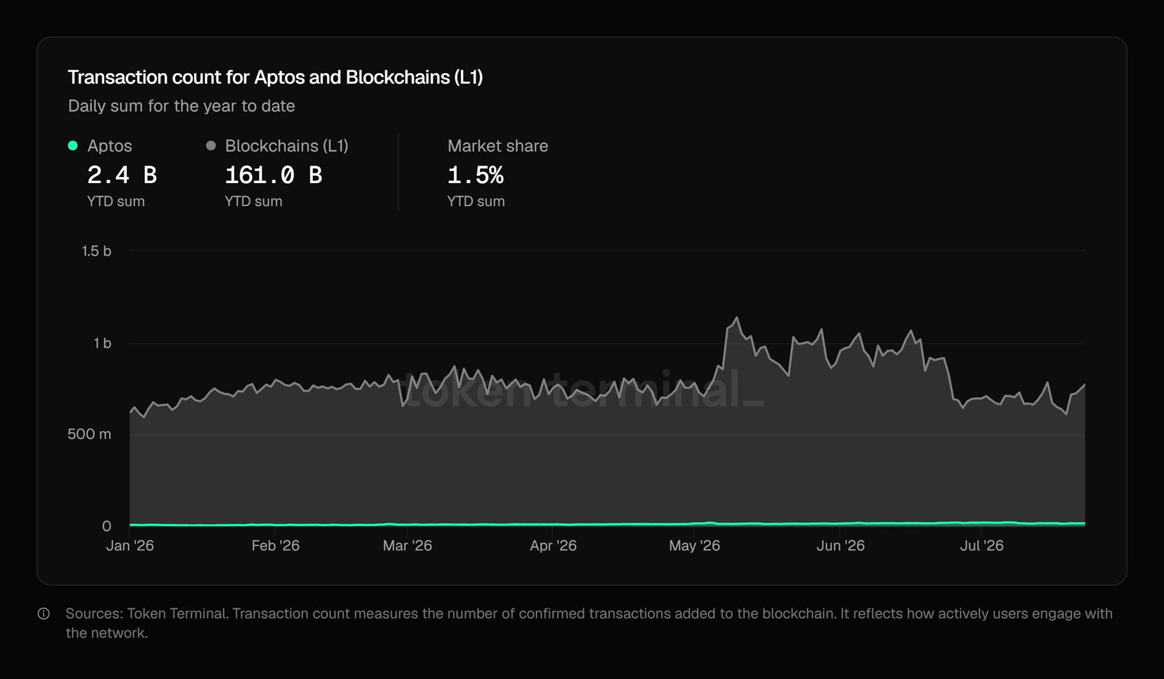Click the 'Daily sum for the year to date' subtitle
This screenshot has height=679, width=1164.
[x=181, y=106]
